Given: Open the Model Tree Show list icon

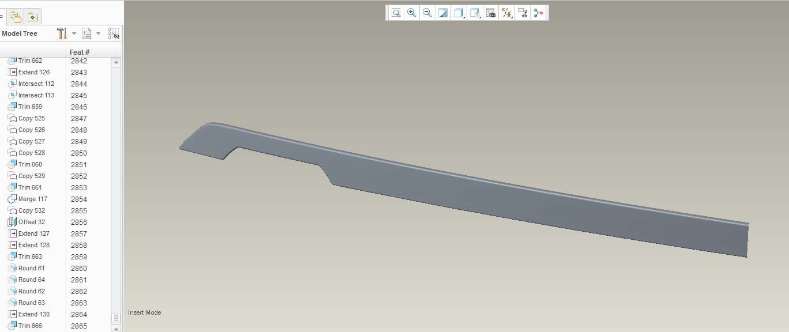Looking at the screenshot, I should (87, 33).
